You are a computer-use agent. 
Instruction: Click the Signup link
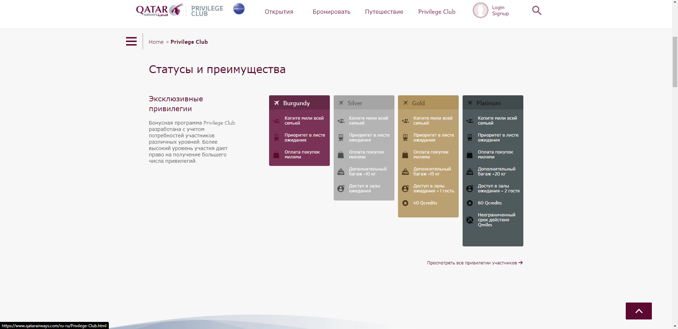tap(500, 13)
